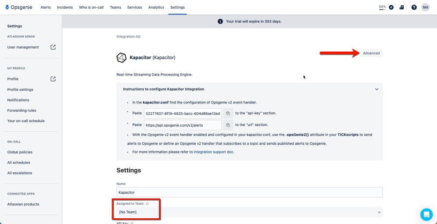Click the Assigned to Team help icon
The height and width of the screenshot is (224, 437).
(x=147, y=204)
